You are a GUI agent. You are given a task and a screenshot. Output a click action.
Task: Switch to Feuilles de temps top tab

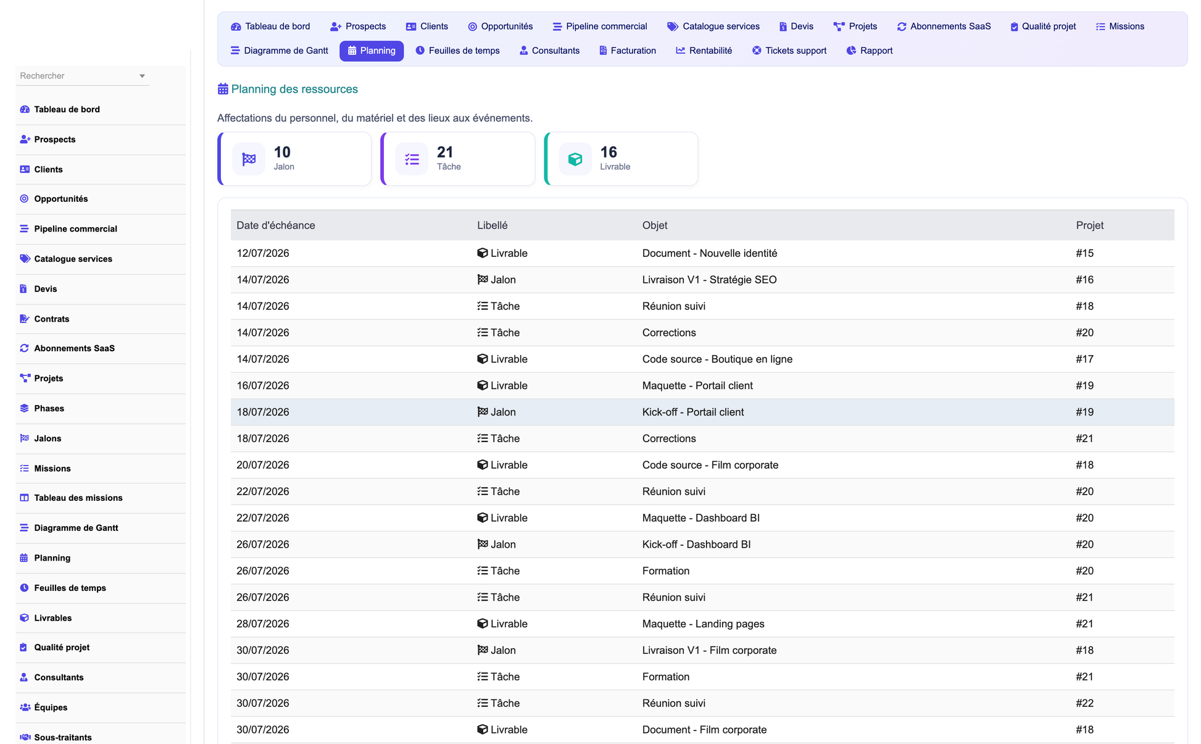click(x=457, y=51)
